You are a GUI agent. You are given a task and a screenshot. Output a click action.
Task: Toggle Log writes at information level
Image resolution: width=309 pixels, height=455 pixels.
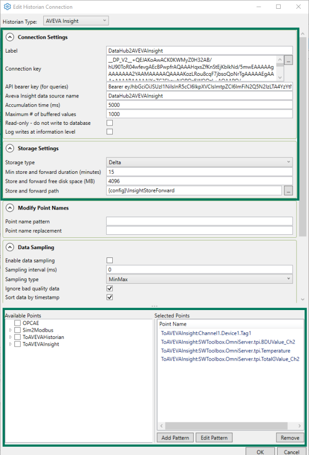pyautogui.click(x=110, y=132)
